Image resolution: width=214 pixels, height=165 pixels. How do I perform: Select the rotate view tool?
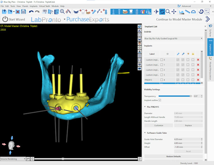coord(162,12)
